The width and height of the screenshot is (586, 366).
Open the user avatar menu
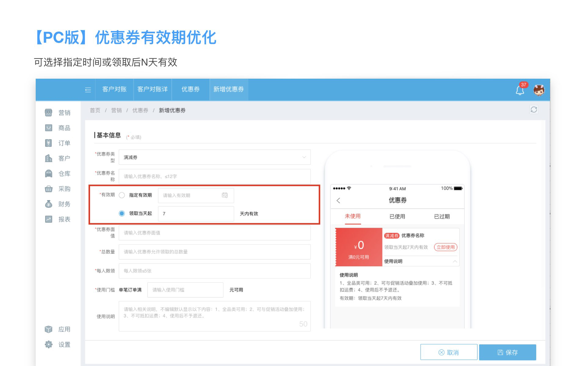point(539,90)
